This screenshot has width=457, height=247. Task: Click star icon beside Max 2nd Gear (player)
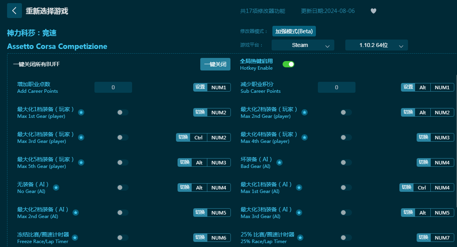click(x=305, y=112)
